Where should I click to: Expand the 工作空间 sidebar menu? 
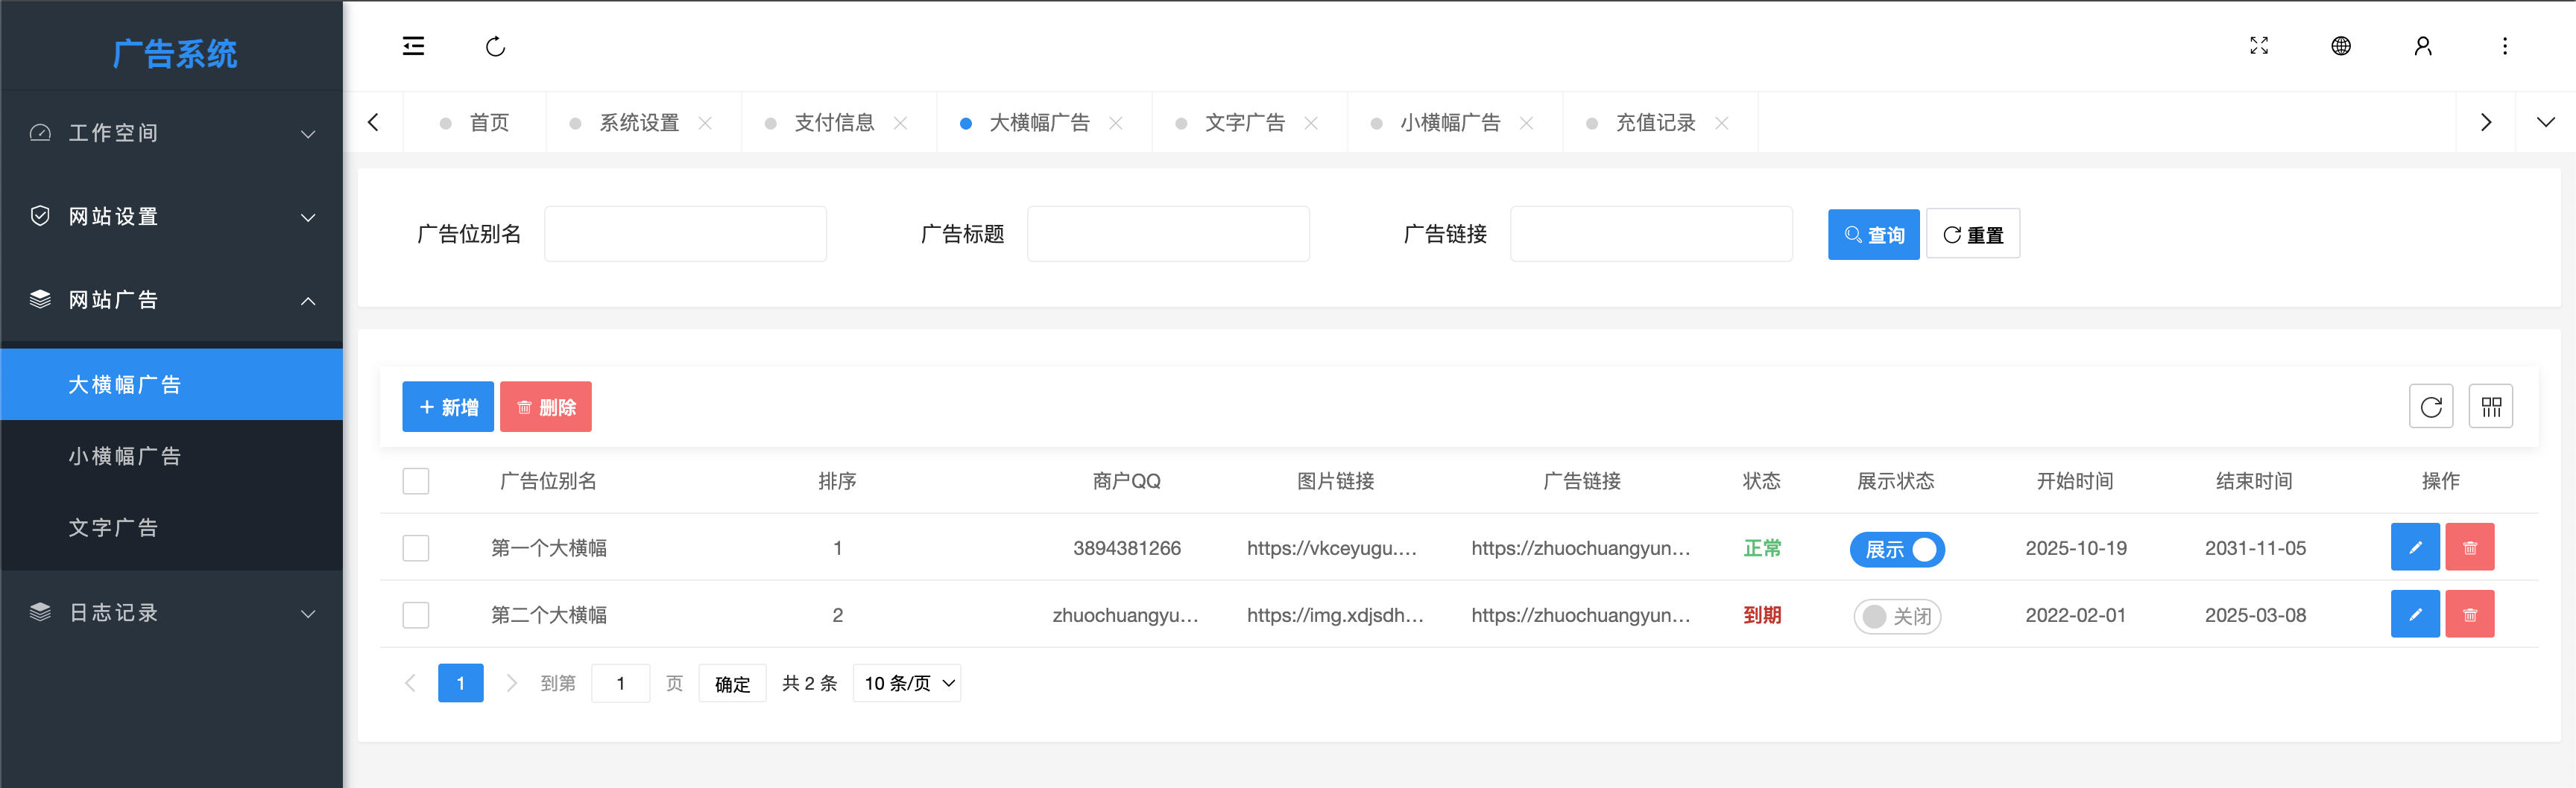172,133
